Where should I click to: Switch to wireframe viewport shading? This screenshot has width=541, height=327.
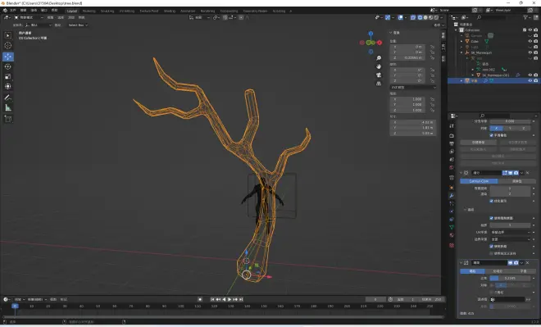coord(420,17)
